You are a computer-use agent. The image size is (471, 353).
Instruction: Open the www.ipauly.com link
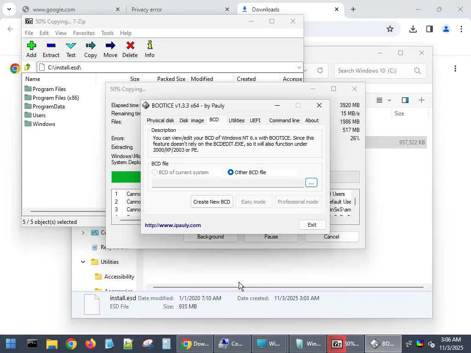pos(173,225)
